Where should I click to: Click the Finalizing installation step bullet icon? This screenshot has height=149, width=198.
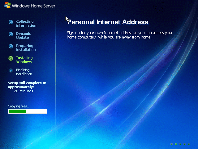tap(11, 70)
